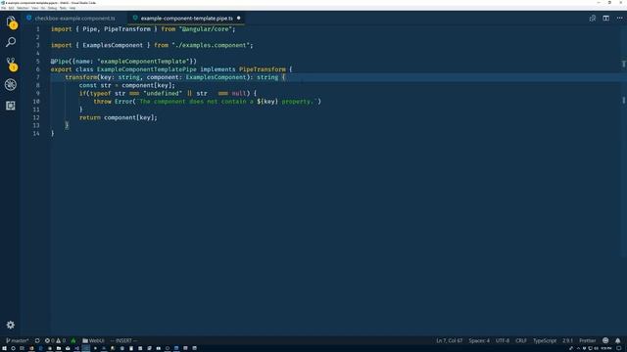Click the feedback smiley in status bar
627x352 pixels.
[605, 341]
